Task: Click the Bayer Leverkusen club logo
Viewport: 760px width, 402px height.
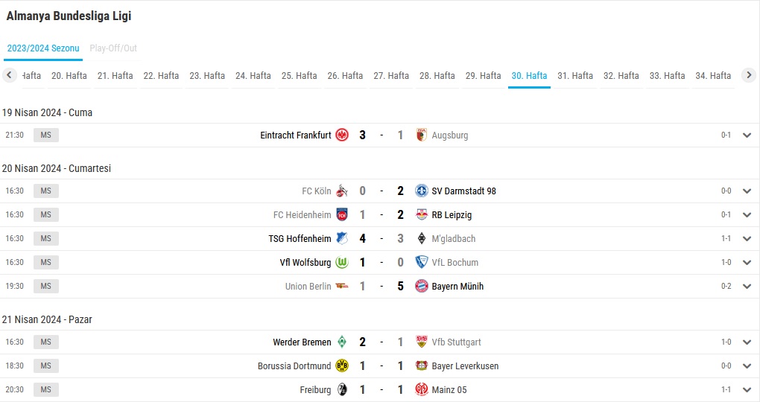Action: pos(422,366)
